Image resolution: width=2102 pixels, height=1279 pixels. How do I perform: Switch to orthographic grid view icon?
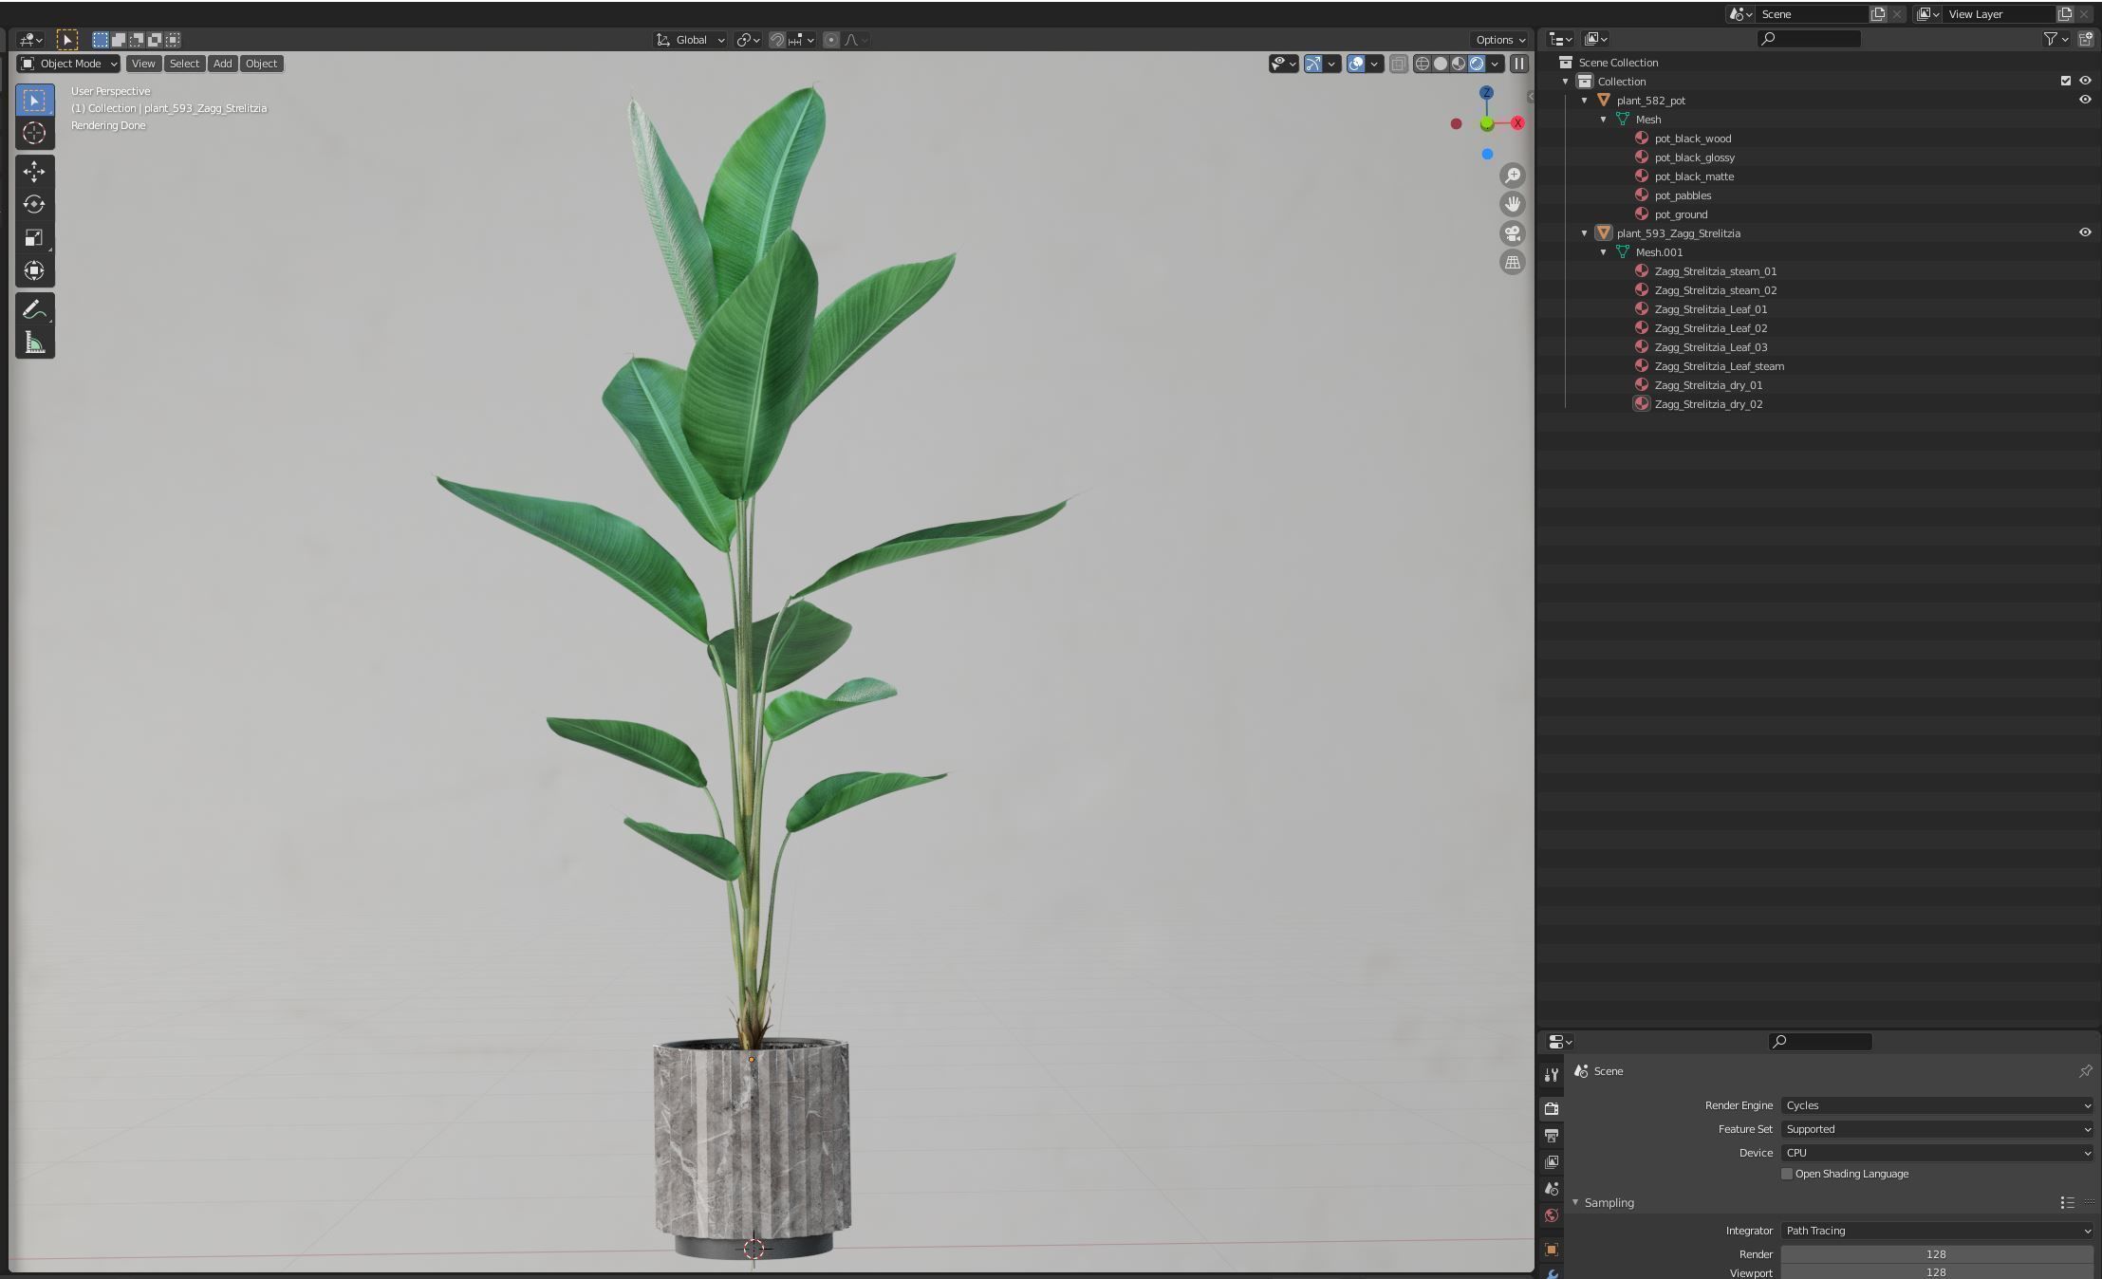1513,263
